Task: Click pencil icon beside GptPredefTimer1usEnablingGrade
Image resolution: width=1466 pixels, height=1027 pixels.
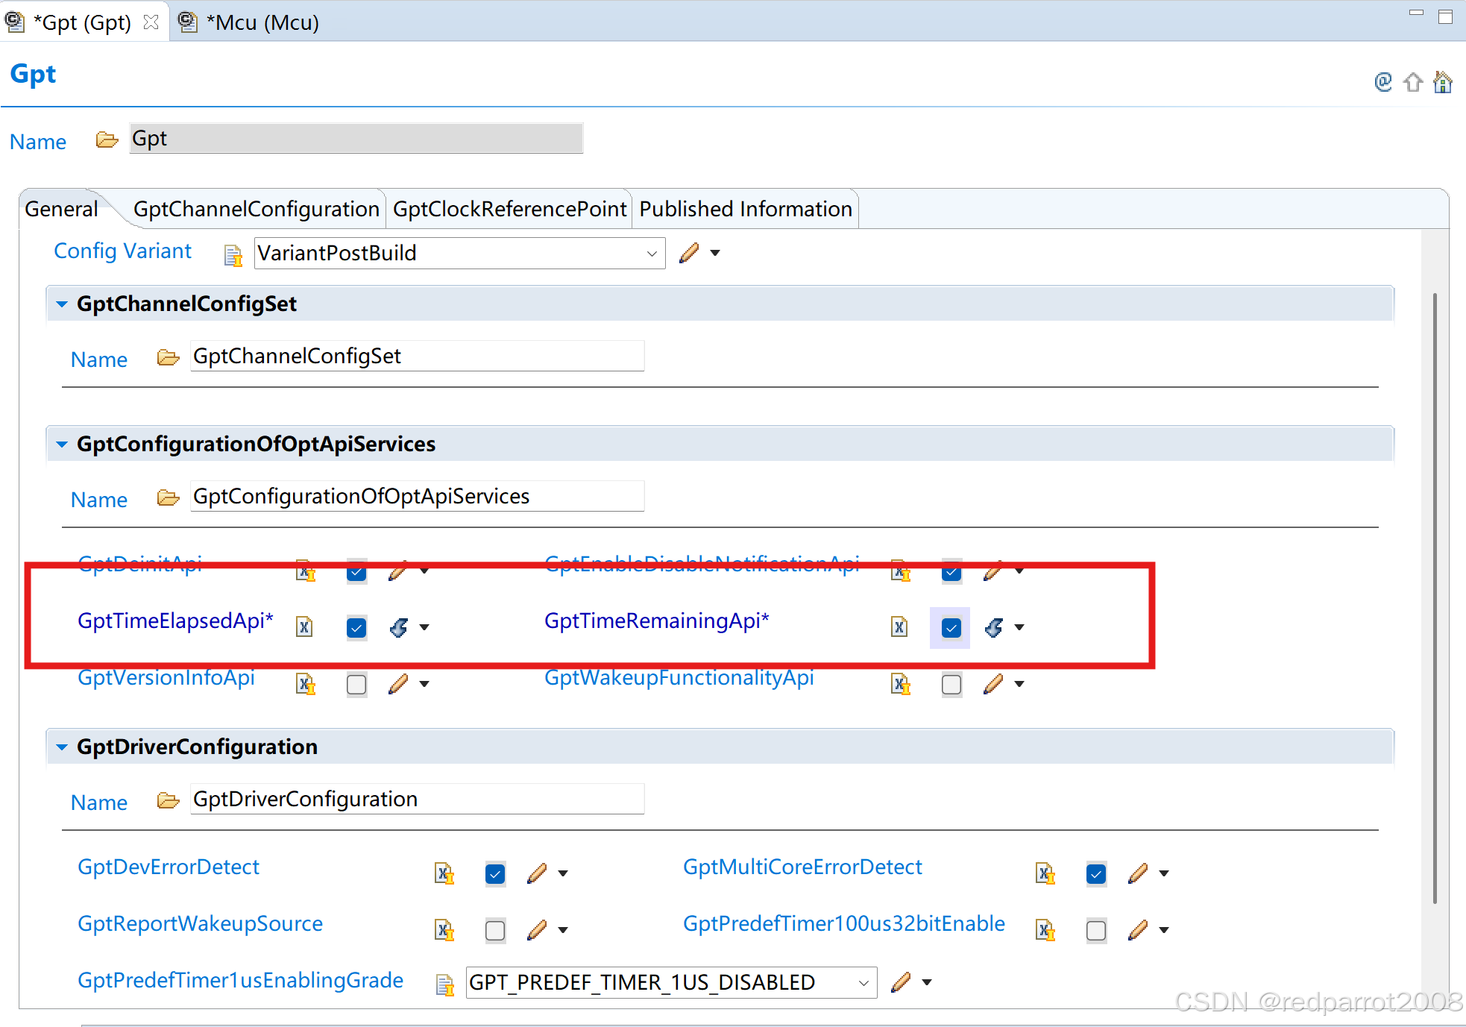Action: point(901,982)
